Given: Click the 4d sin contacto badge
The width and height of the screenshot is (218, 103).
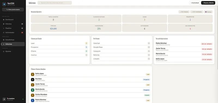Looking at the screenshot, I should tap(207, 59).
